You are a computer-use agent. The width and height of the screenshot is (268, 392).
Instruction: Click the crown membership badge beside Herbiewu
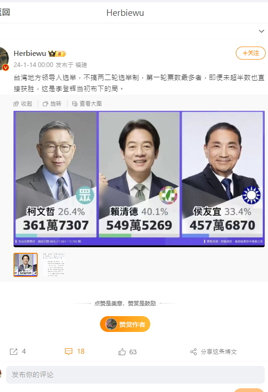tap(57, 54)
